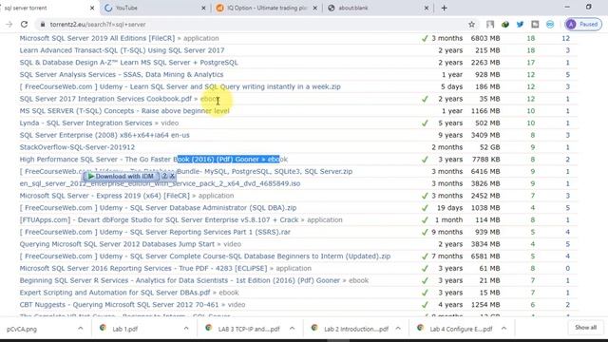The width and height of the screenshot is (608, 342).
Task: Open SQL Server Analysis Services SSAS link
Action: [x=122, y=74]
